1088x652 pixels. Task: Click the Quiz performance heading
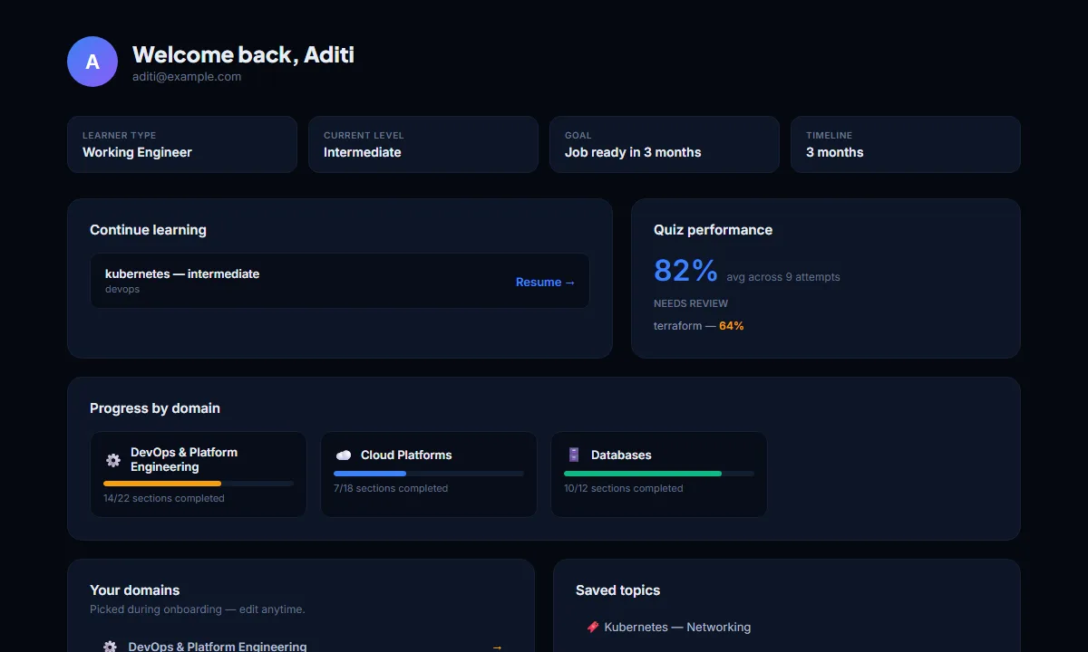714,230
